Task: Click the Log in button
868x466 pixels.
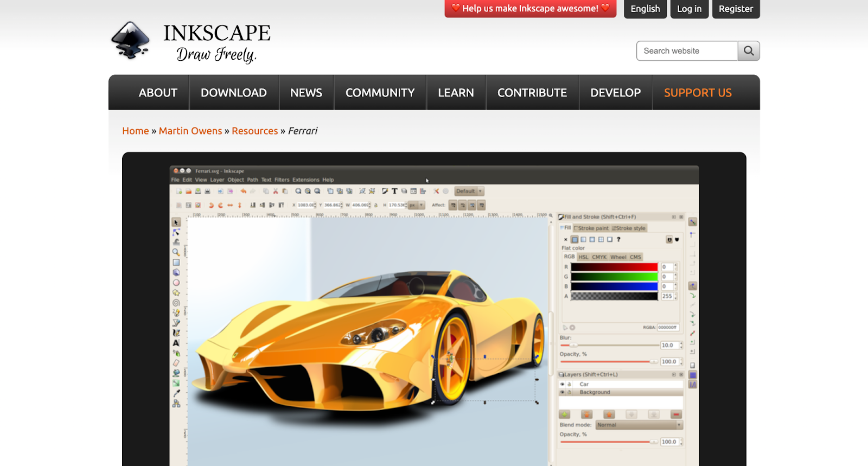Action: point(690,9)
